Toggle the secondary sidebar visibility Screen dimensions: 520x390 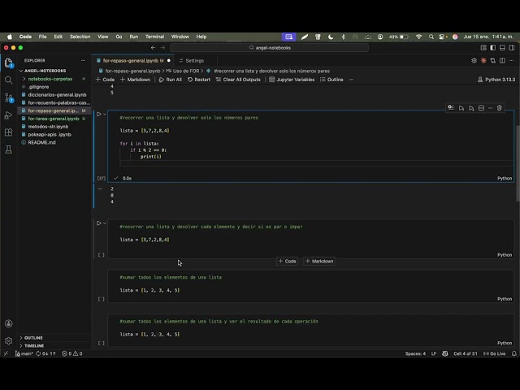click(x=512, y=48)
